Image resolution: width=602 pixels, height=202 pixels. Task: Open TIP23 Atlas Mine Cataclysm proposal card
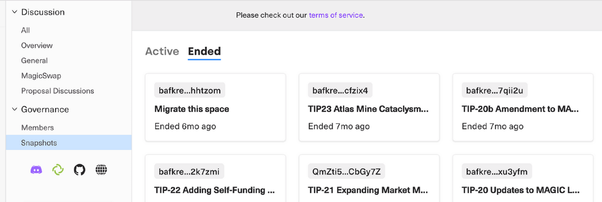369,107
